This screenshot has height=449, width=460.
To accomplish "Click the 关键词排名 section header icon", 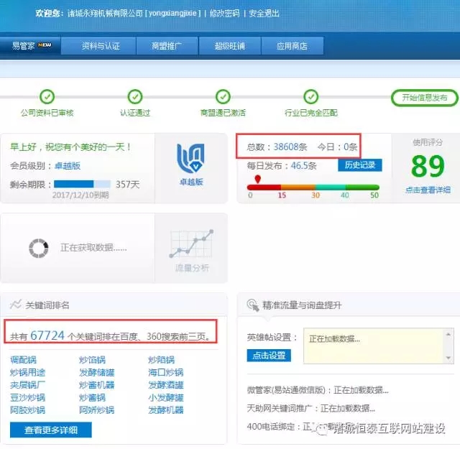I will pyautogui.click(x=15, y=305).
